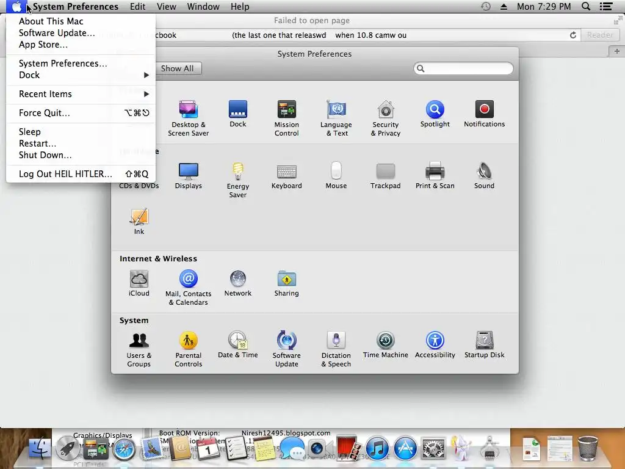Close the Apple menu via Apple logo
This screenshot has width=625, height=469.
coord(16,6)
